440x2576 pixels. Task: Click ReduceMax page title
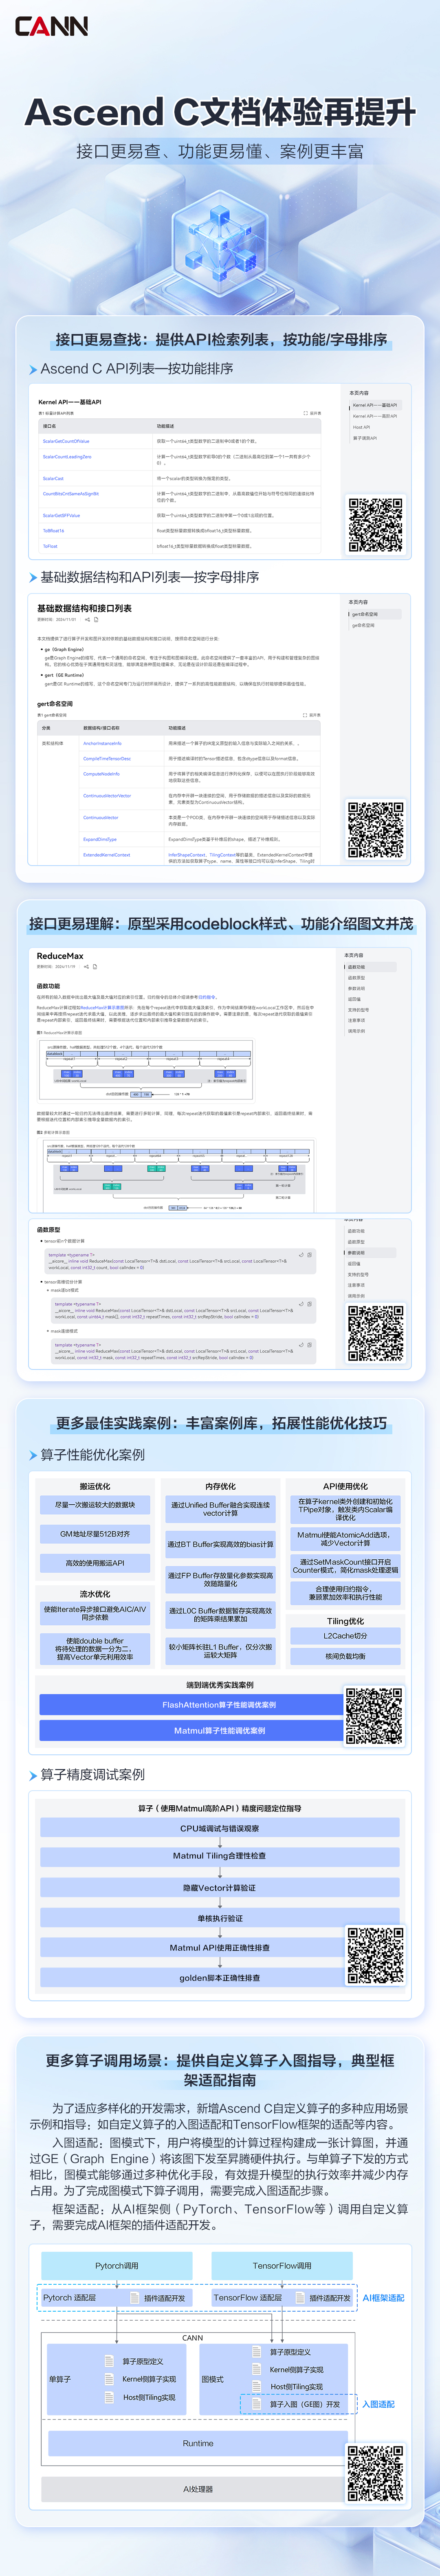pos(60,956)
